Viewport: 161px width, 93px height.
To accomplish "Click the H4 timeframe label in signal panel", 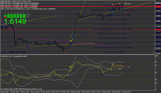I will pyautogui.click(x=9, y=13).
